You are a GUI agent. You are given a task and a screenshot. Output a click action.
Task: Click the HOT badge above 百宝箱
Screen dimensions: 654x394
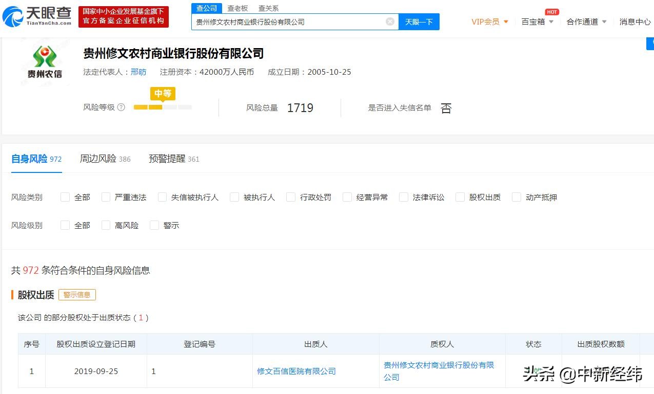pyautogui.click(x=552, y=12)
